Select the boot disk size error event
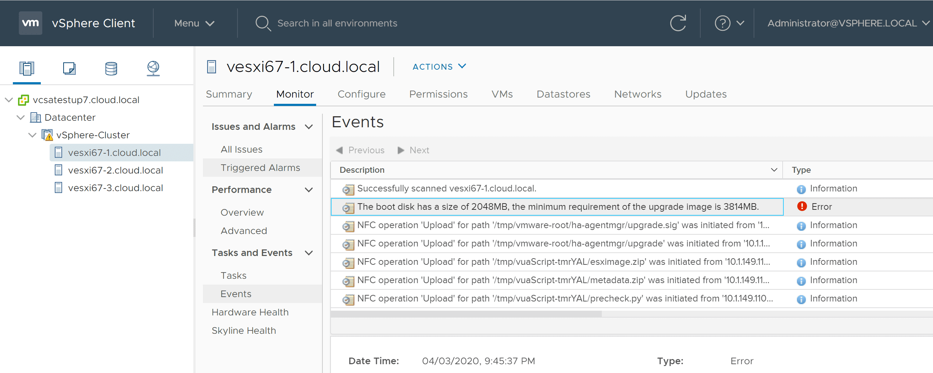Image resolution: width=933 pixels, height=373 pixels. pos(557,207)
